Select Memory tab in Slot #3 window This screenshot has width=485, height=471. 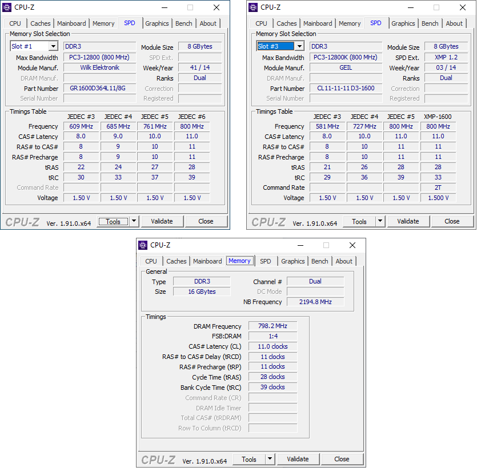[x=350, y=23]
